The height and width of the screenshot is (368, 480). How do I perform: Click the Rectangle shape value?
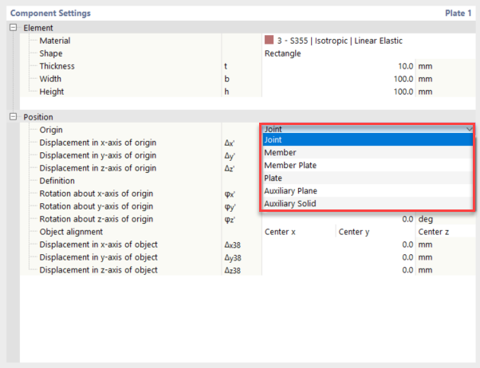[x=283, y=53]
